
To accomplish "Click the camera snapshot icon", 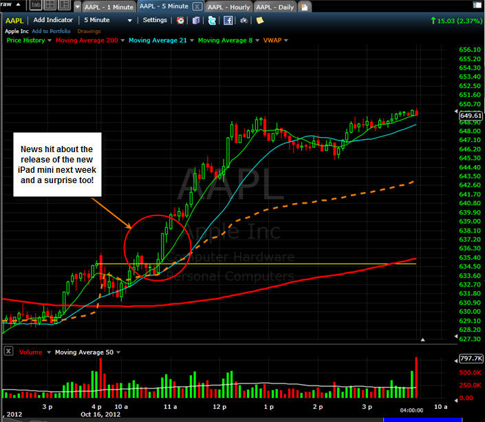I will [244, 21].
